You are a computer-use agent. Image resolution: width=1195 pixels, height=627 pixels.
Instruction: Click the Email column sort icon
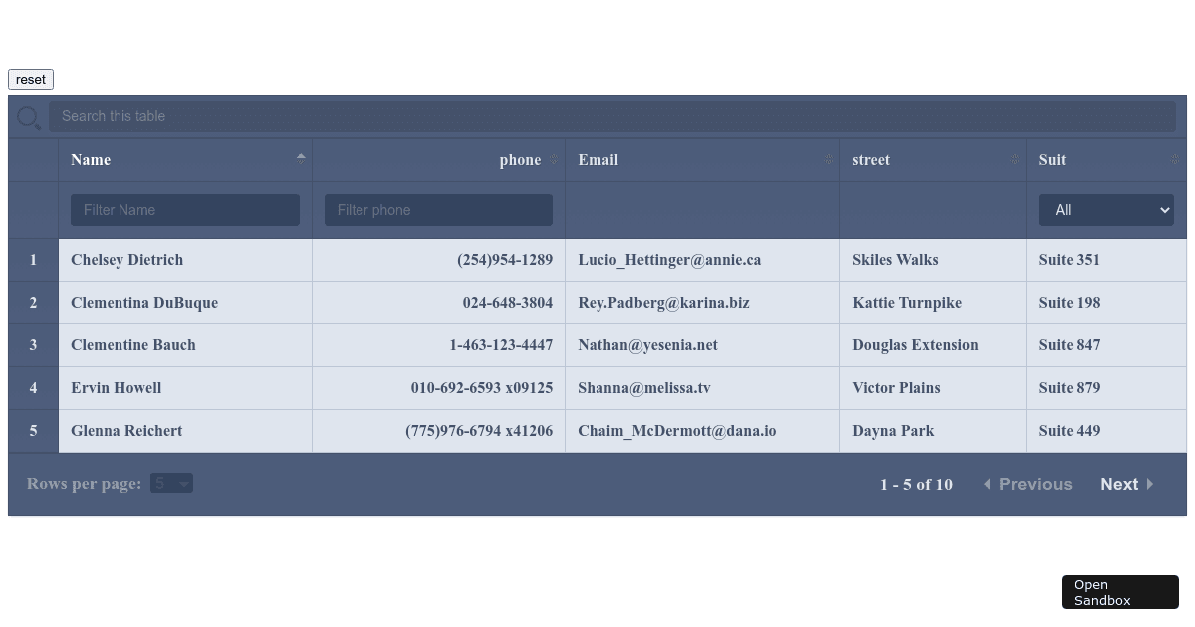[x=828, y=160]
